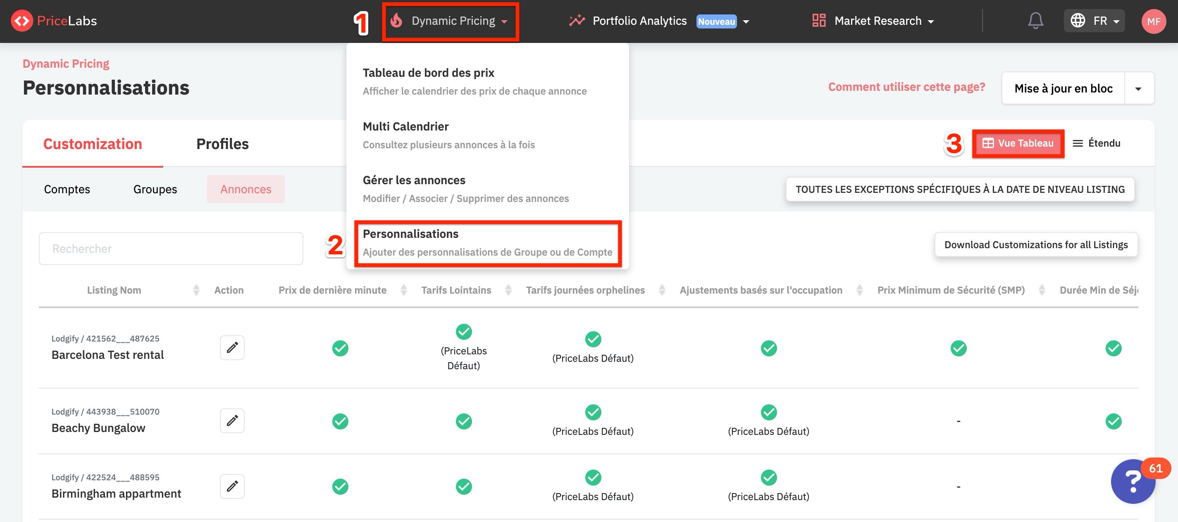Image resolution: width=1178 pixels, height=522 pixels.
Task: Click Birmingham appartment last-minute checkmark
Action: (340, 487)
